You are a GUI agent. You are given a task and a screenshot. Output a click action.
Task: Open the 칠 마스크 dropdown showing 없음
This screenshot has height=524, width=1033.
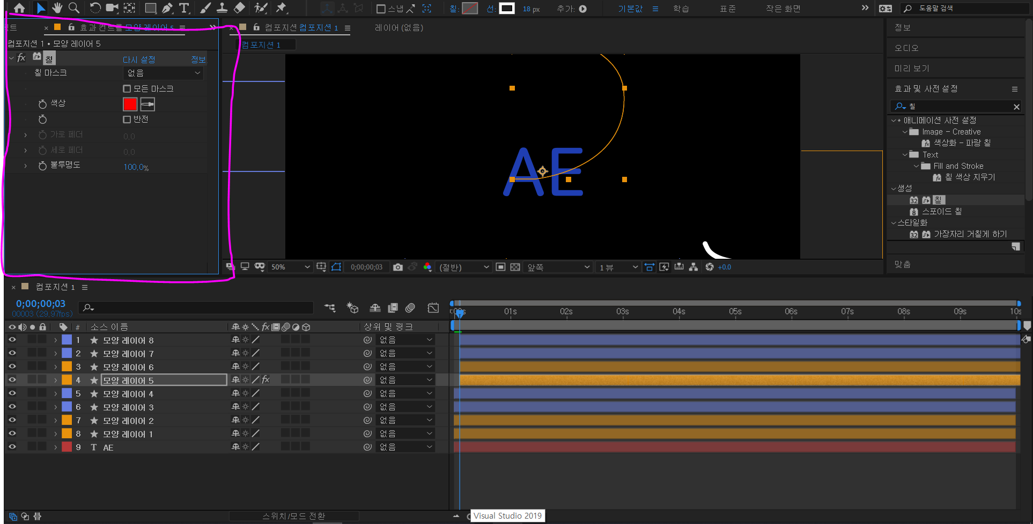pos(164,73)
